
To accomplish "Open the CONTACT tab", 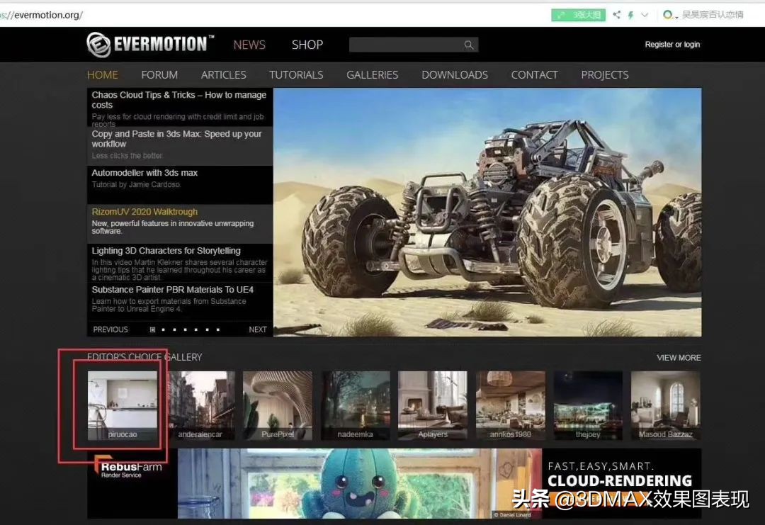I will pyautogui.click(x=534, y=74).
